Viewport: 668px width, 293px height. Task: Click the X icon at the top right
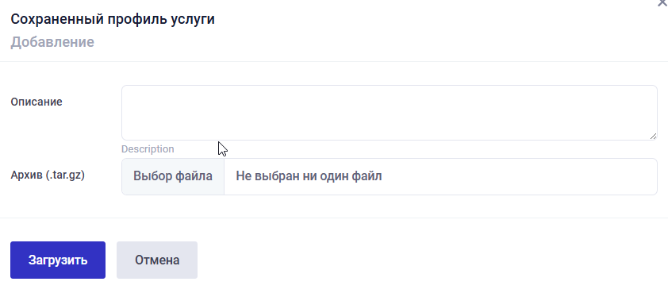663,2
